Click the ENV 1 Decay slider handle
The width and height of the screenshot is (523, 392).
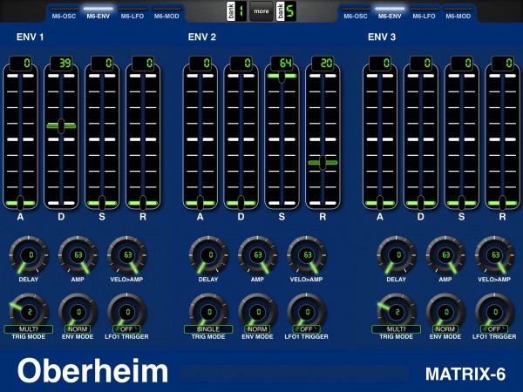[61, 126]
